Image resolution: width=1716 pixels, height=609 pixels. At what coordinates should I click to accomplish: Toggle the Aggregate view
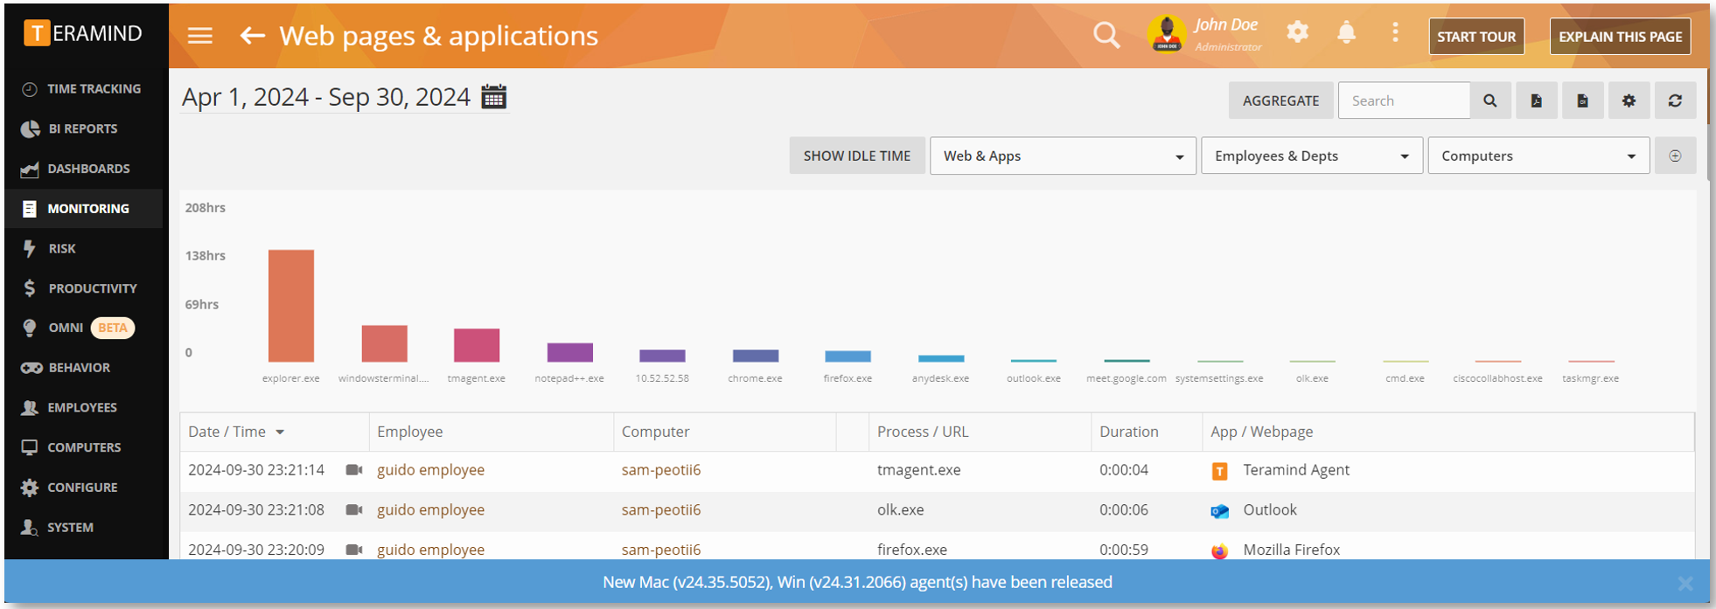(1280, 100)
